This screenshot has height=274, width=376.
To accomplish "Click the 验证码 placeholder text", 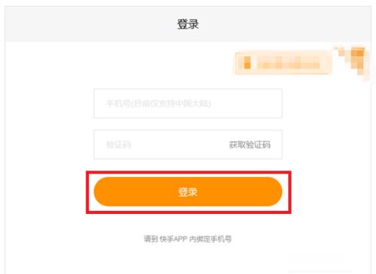I will coord(119,145).
